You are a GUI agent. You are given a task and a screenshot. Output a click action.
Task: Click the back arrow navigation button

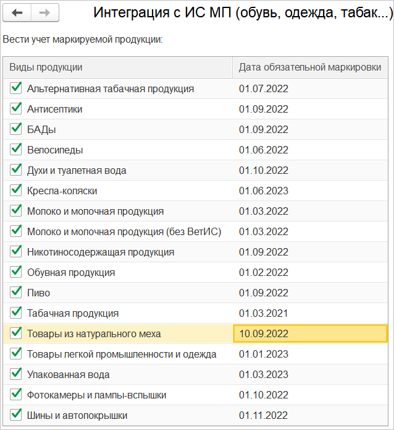pyautogui.click(x=17, y=12)
